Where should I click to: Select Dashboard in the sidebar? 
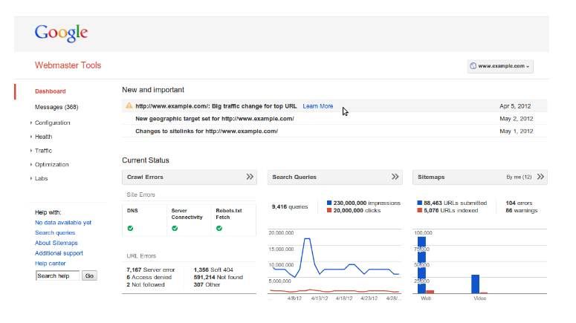click(51, 91)
